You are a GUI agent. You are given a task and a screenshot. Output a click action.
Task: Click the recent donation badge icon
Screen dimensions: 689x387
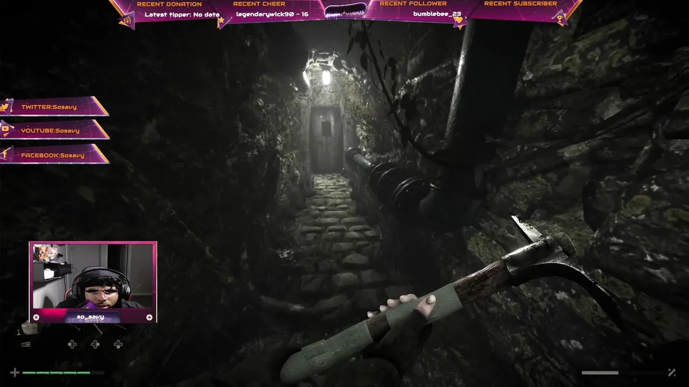pos(126,21)
